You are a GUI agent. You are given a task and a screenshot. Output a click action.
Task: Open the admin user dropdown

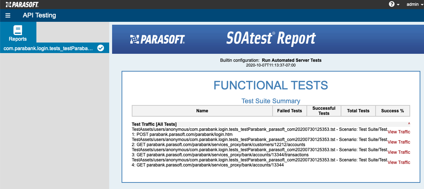[415, 4]
